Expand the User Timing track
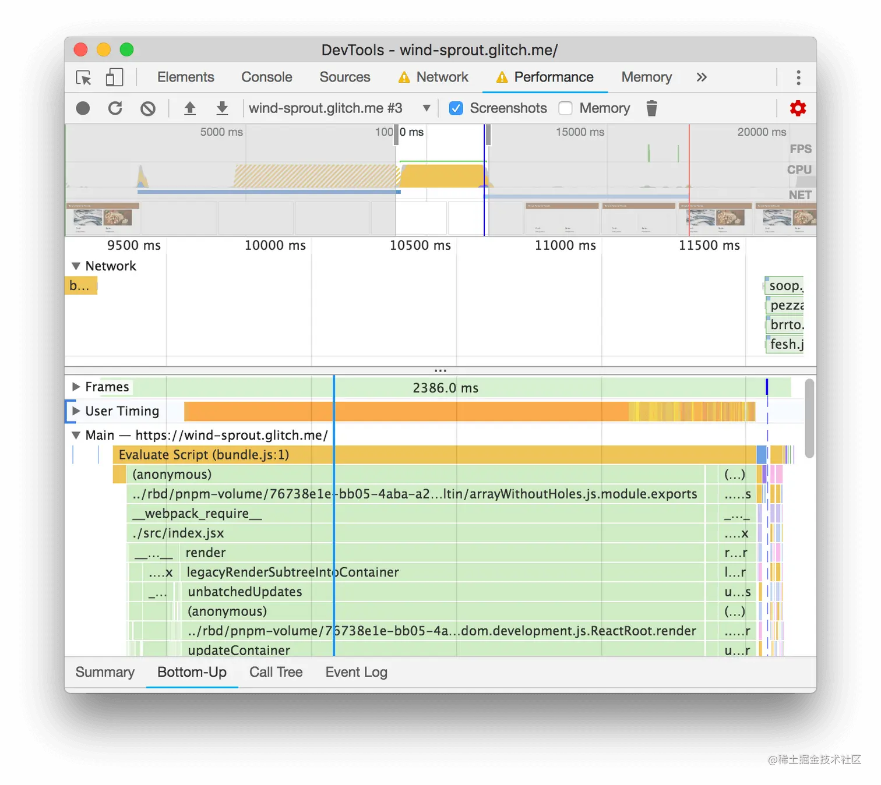 [x=76, y=411]
